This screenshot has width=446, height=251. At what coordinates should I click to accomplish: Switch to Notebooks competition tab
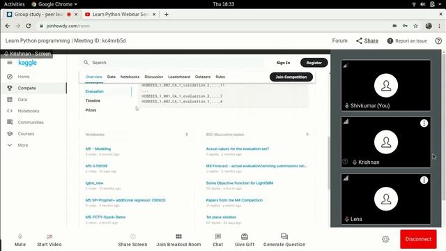(x=130, y=77)
